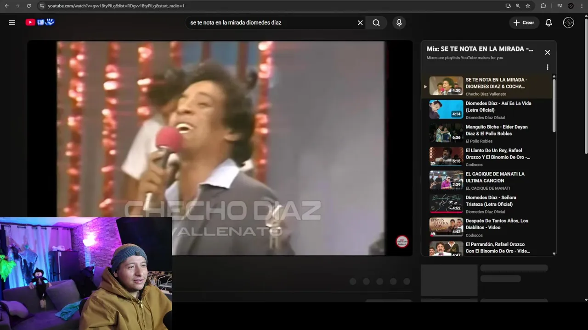Bookmark this page with star icon
588x330 pixels.
pyautogui.click(x=528, y=6)
